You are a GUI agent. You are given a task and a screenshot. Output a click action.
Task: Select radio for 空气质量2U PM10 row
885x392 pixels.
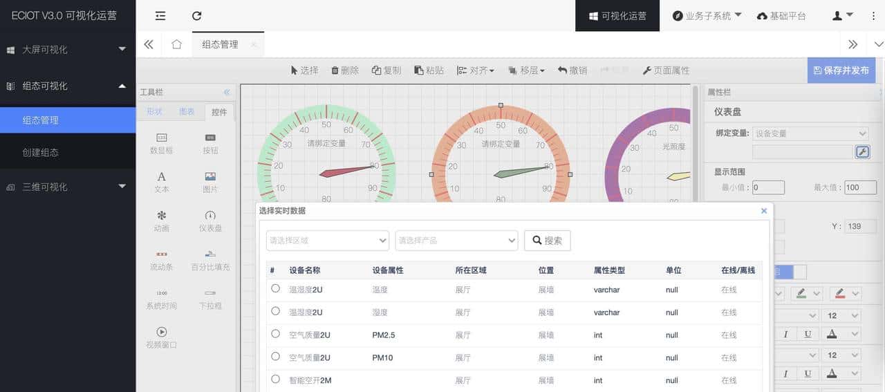pos(275,356)
